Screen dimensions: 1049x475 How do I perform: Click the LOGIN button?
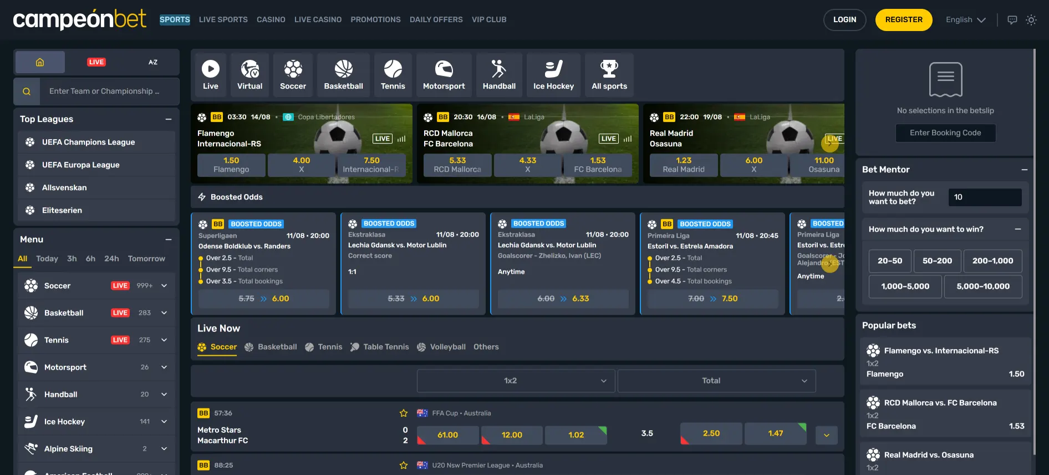[844, 20]
